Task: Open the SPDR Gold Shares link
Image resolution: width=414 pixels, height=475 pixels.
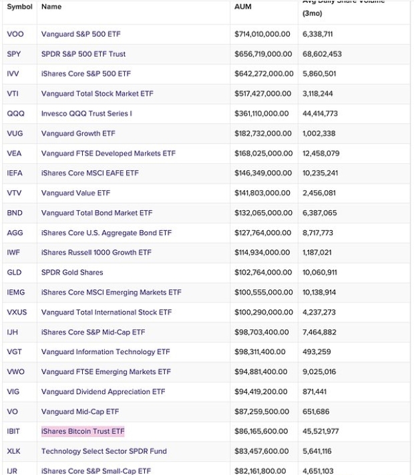Action: [x=72, y=272]
